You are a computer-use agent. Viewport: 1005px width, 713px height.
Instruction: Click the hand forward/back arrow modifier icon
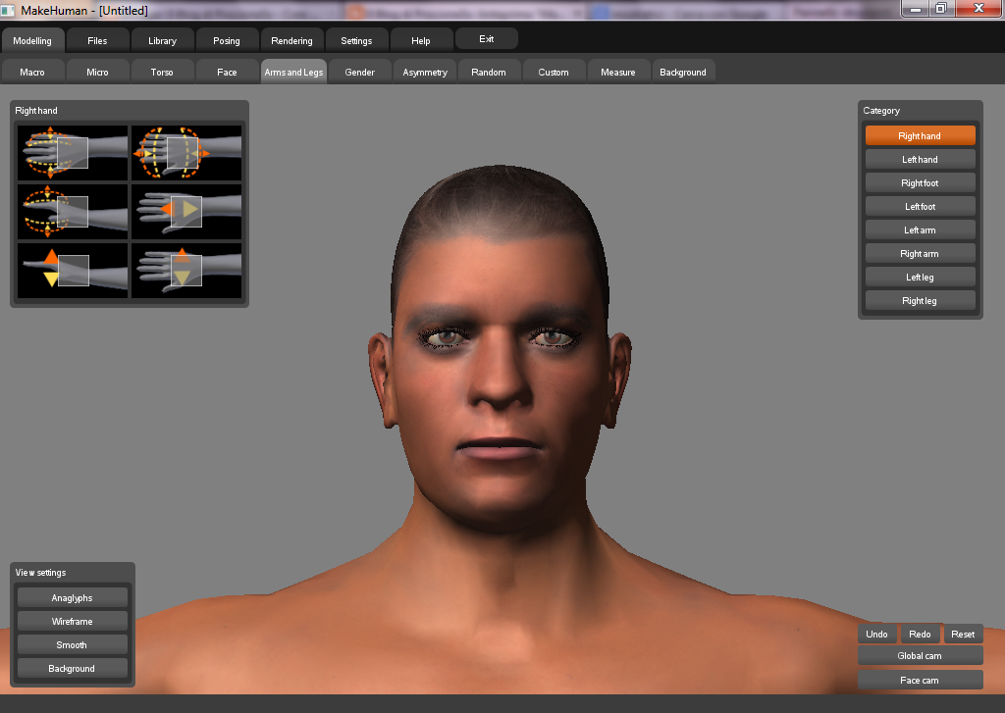click(x=186, y=208)
